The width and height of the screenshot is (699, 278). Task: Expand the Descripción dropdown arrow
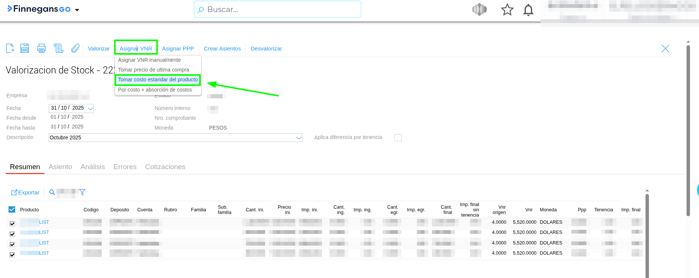tap(299, 138)
